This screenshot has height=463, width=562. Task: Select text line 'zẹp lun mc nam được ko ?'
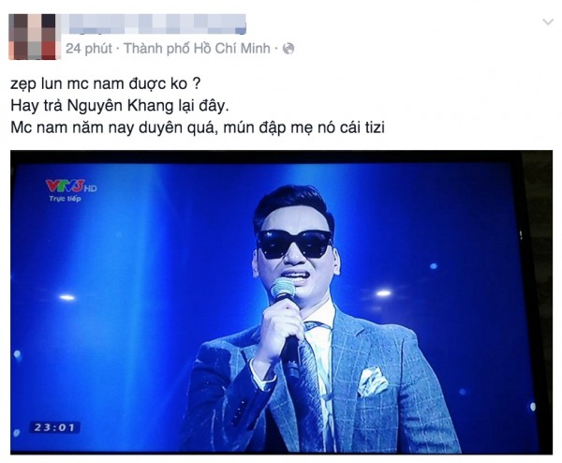105,84
